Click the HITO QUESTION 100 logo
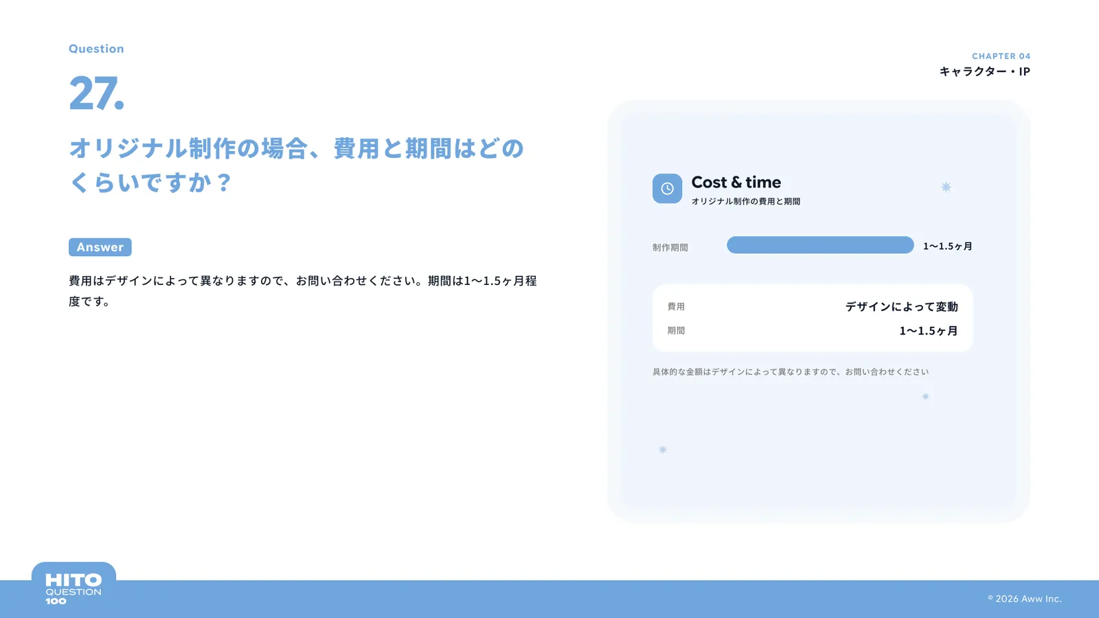 pos(73,589)
